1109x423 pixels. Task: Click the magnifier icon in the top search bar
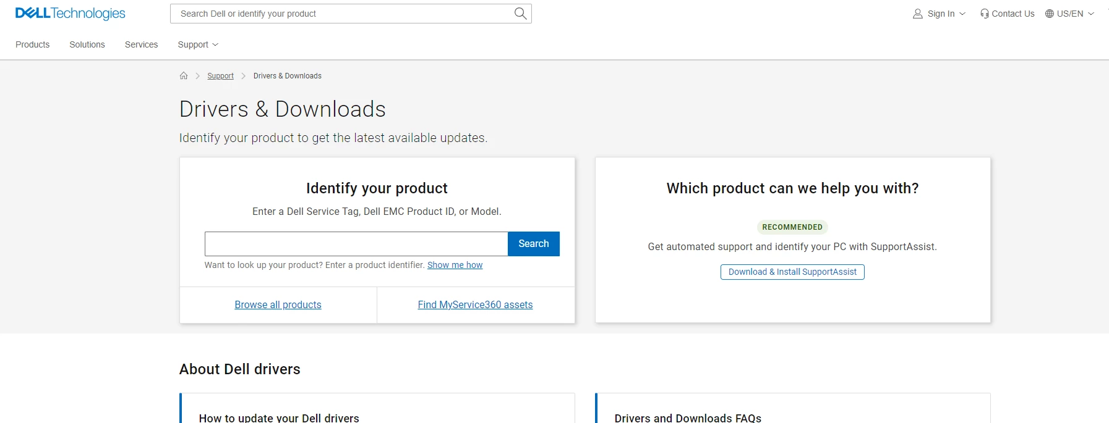pyautogui.click(x=521, y=14)
